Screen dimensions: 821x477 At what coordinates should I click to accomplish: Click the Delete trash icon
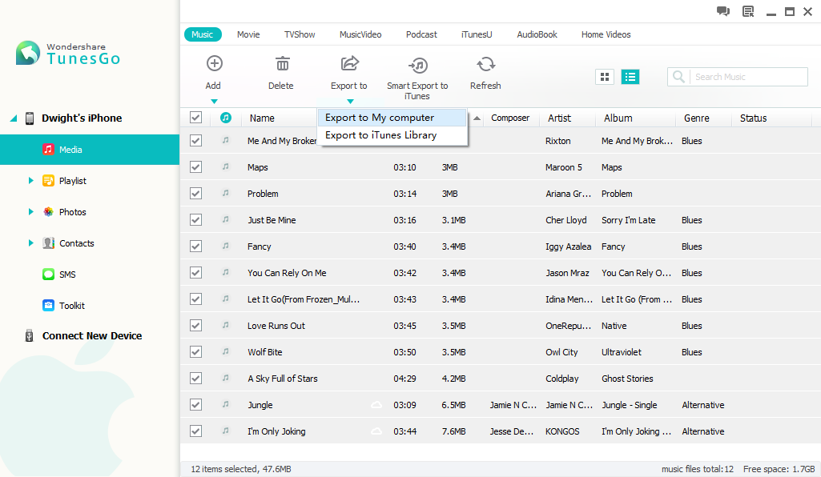282,64
